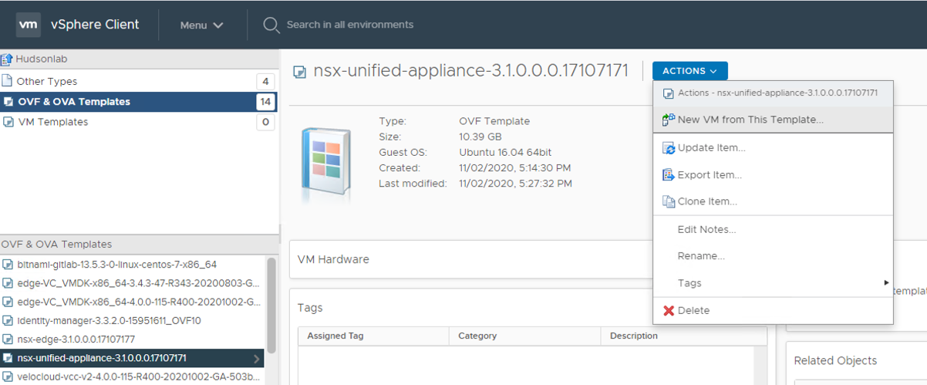Click the VMware vm logo icon
Viewport: 927px width, 385px height.
coord(29,25)
